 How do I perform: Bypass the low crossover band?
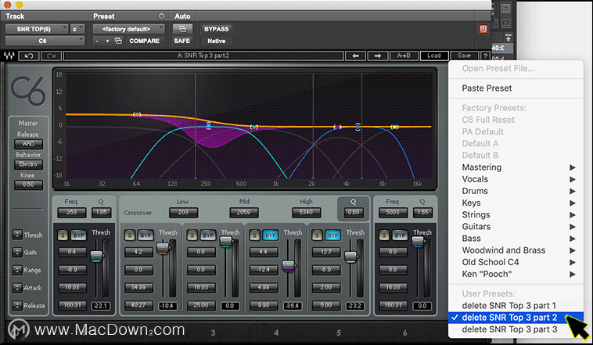pyautogui.click(x=146, y=235)
